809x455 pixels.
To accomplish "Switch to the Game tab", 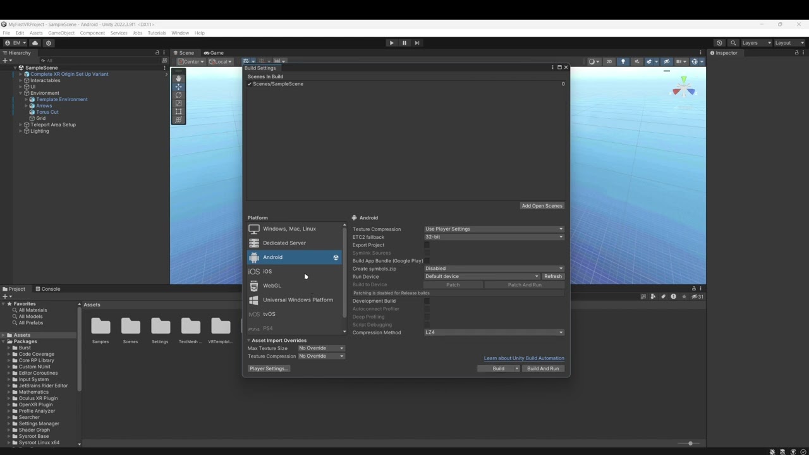I will [214, 53].
